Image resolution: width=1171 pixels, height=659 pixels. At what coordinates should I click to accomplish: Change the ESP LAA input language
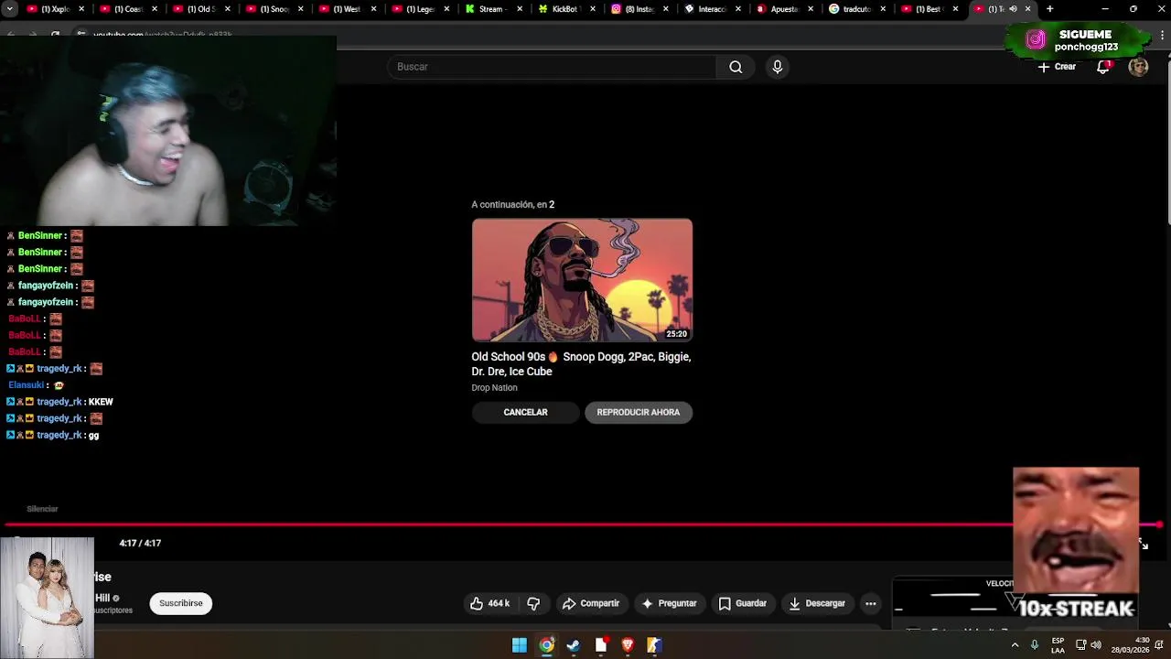pyautogui.click(x=1058, y=645)
